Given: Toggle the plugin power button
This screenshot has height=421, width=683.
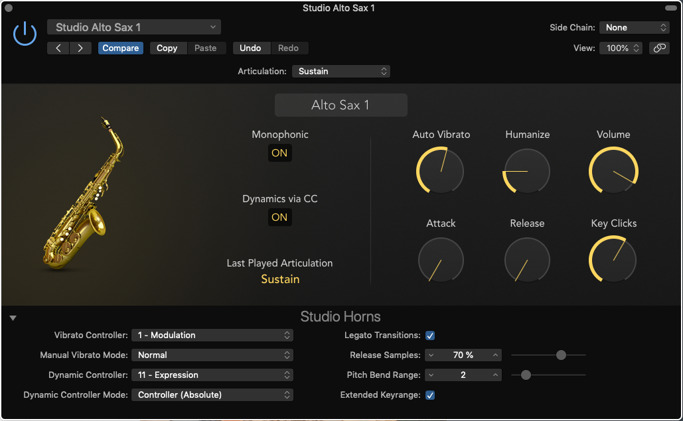Looking at the screenshot, I should [x=25, y=34].
